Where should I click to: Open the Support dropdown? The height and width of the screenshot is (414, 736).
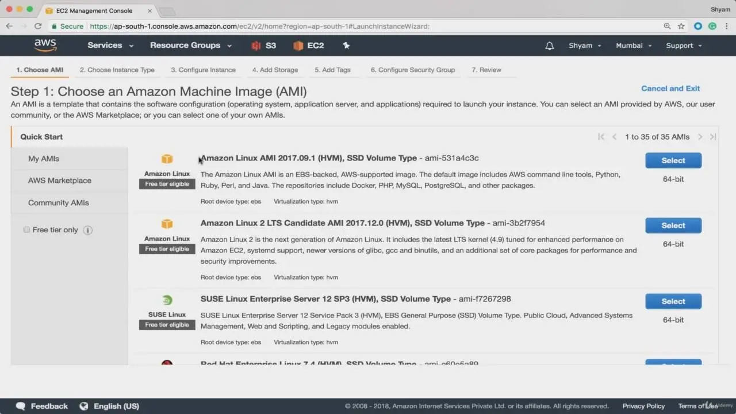(684, 46)
